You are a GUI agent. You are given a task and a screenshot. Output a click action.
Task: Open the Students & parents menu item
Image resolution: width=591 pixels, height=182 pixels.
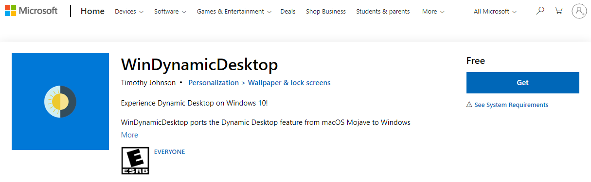tap(383, 12)
